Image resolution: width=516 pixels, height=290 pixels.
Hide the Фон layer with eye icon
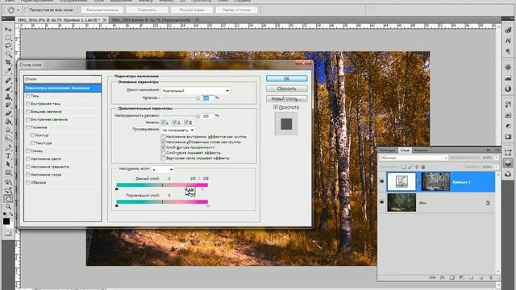381,202
